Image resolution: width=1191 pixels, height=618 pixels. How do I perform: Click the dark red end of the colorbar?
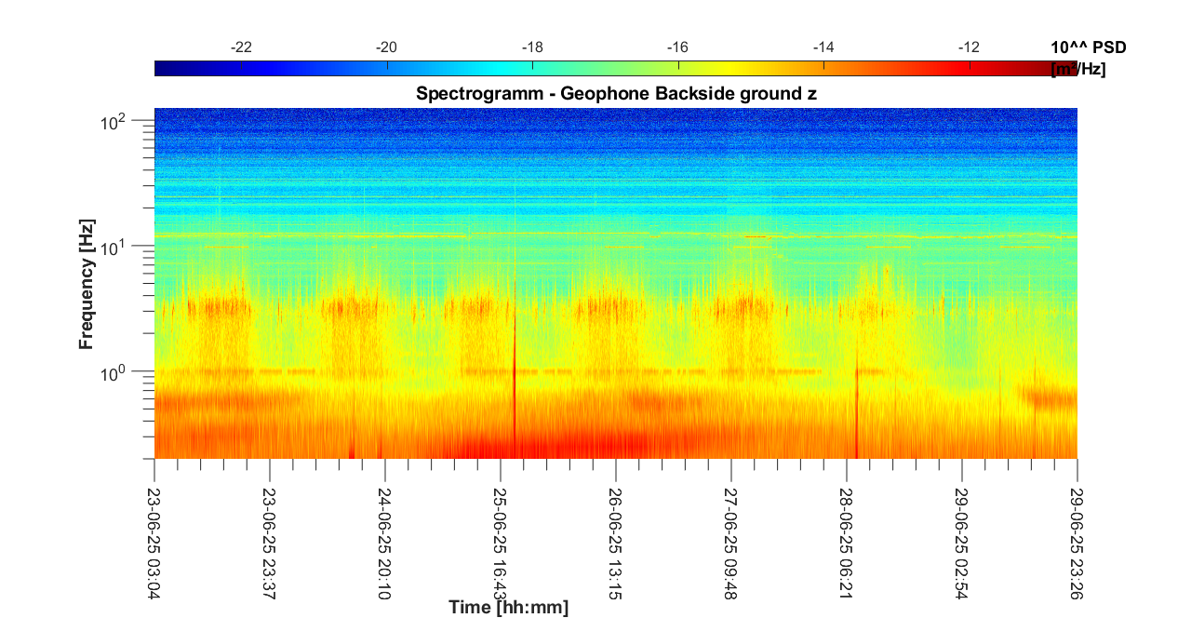point(1070,68)
